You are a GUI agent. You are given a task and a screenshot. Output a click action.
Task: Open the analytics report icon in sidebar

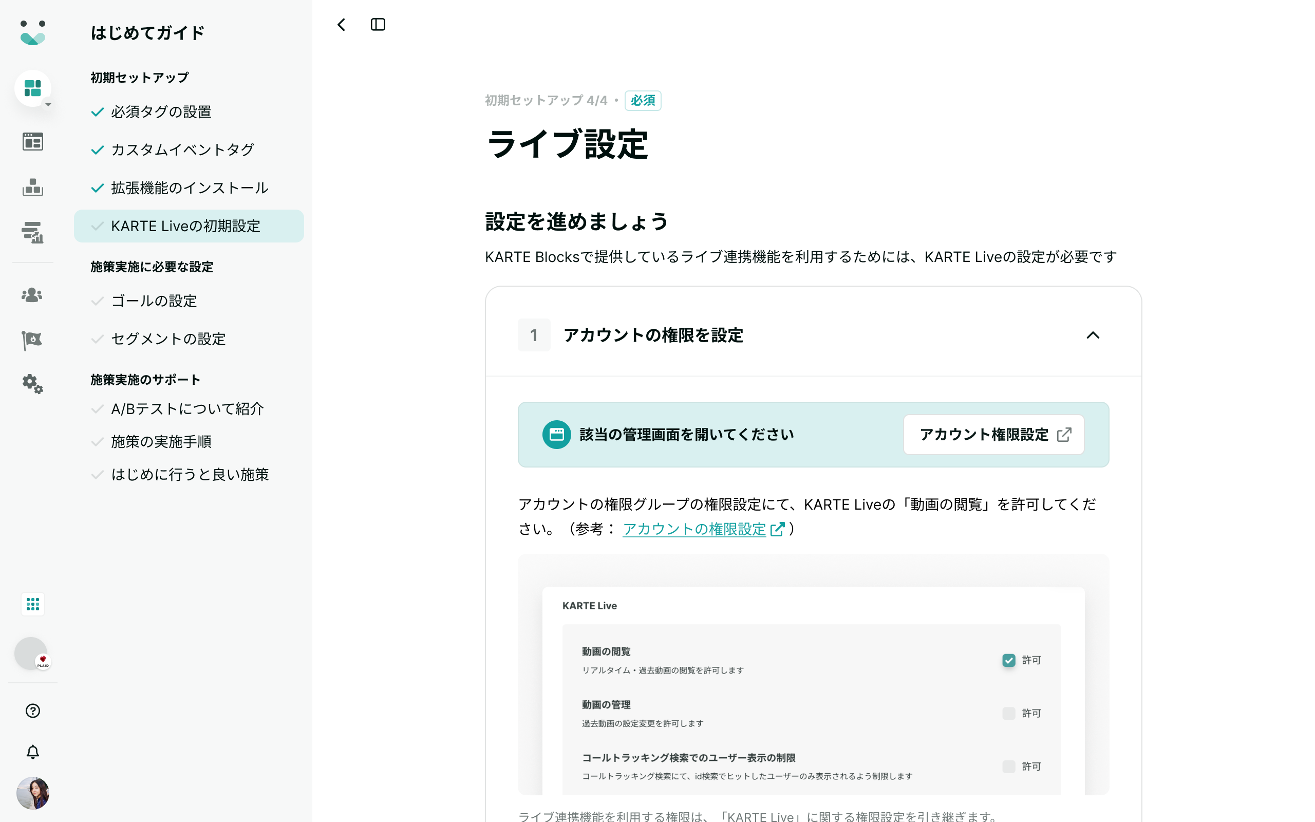pyautogui.click(x=32, y=232)
